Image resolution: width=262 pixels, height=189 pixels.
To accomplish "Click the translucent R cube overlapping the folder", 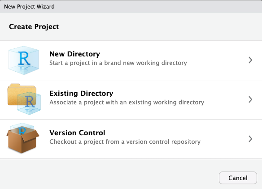I will point(29,103).
